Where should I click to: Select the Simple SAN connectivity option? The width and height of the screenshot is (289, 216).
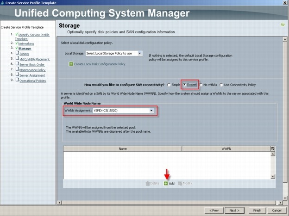click(169, 85)
